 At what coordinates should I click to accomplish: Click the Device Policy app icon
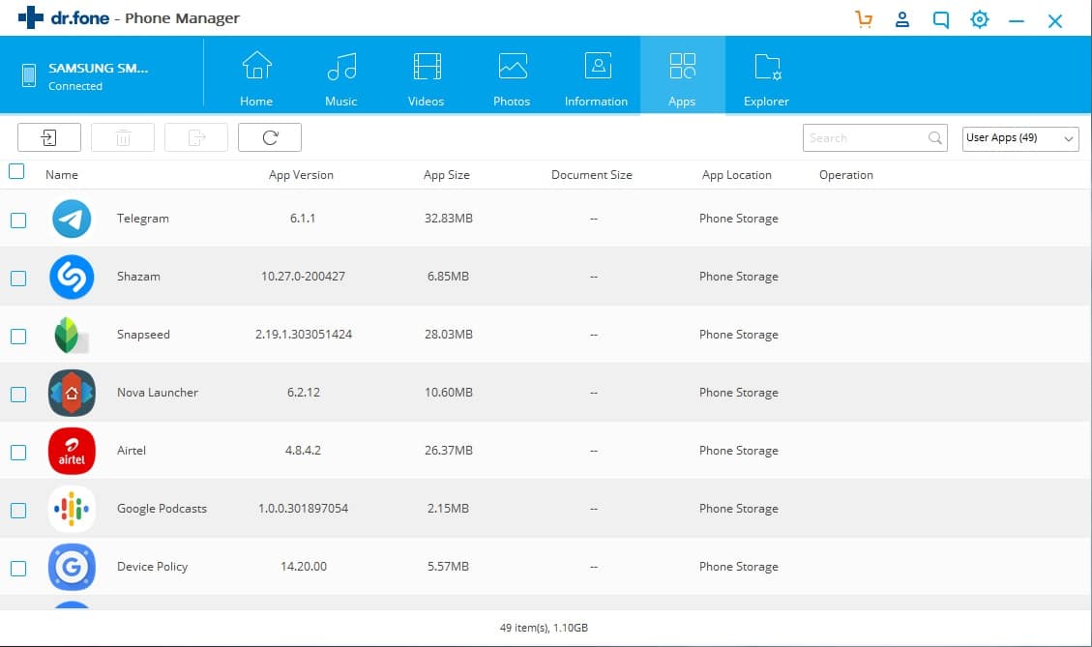tap(72, 567)
